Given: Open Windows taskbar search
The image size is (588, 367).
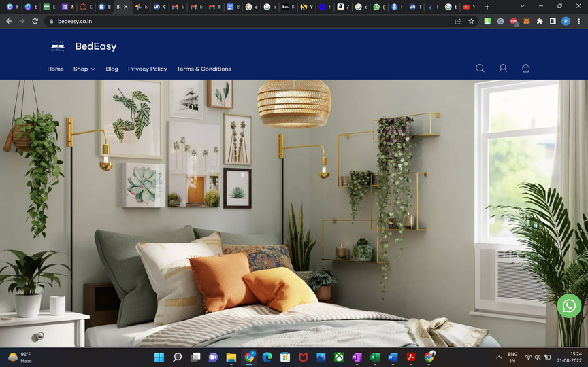Looking at the screenshot, I should (178, 357).
